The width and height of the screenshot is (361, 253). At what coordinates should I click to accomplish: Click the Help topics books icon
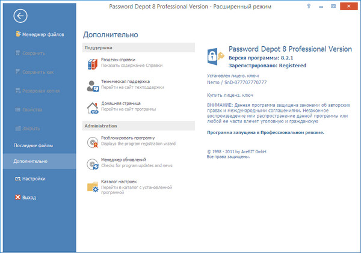click(93, 64)
